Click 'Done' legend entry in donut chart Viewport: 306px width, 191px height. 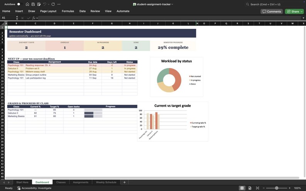(192, 84)
